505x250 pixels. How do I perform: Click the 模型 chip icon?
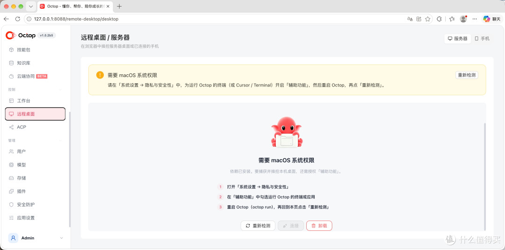tap(11, 165)
